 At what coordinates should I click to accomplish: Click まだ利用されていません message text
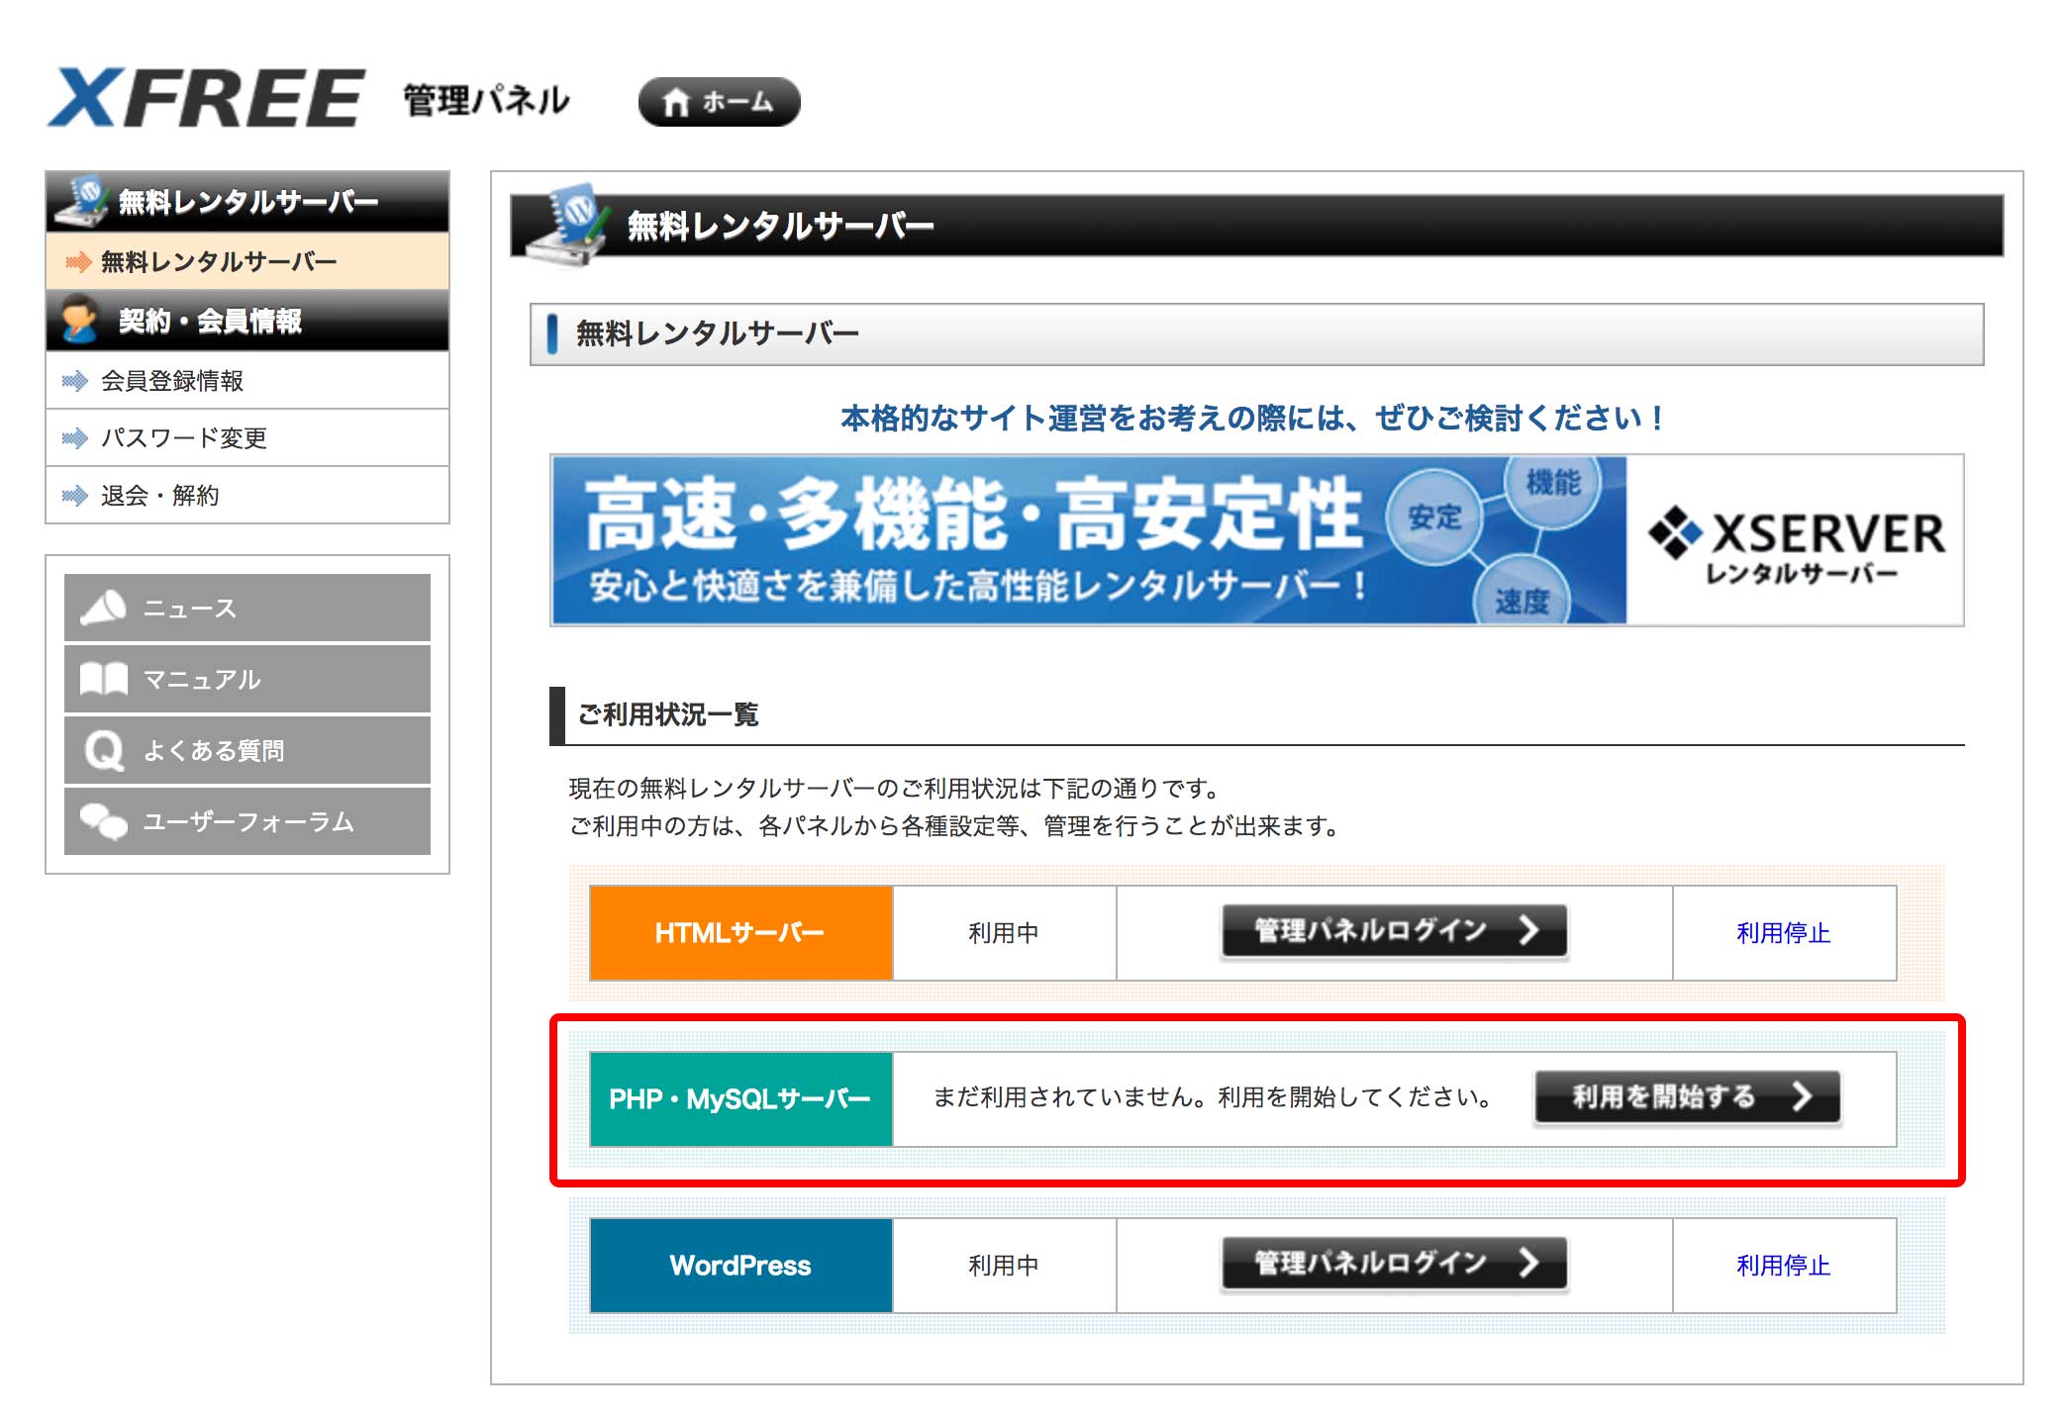pos(1213,1097)
